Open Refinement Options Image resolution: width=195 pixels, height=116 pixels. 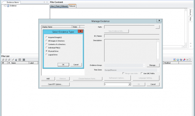pyautogui.click(x=117, y=78)
